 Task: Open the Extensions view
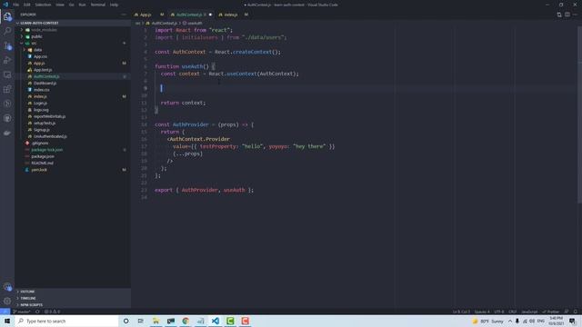point(7,89)
